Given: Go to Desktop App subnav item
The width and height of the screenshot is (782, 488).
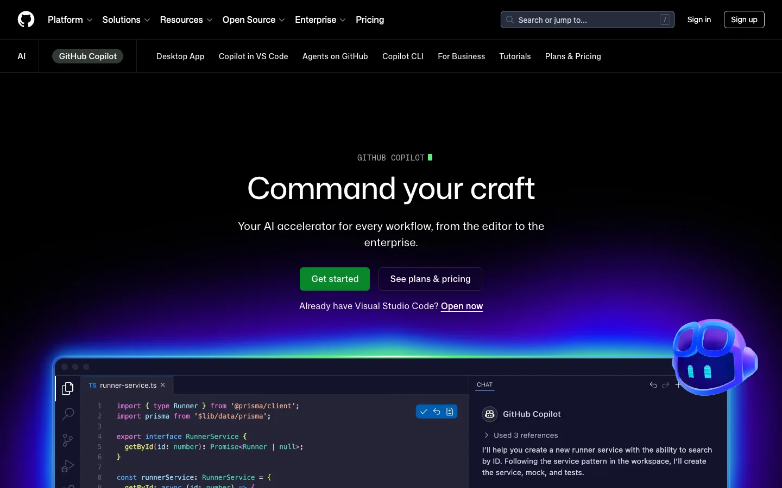Looking at the screenshot, I should click(x=180, y=56).
